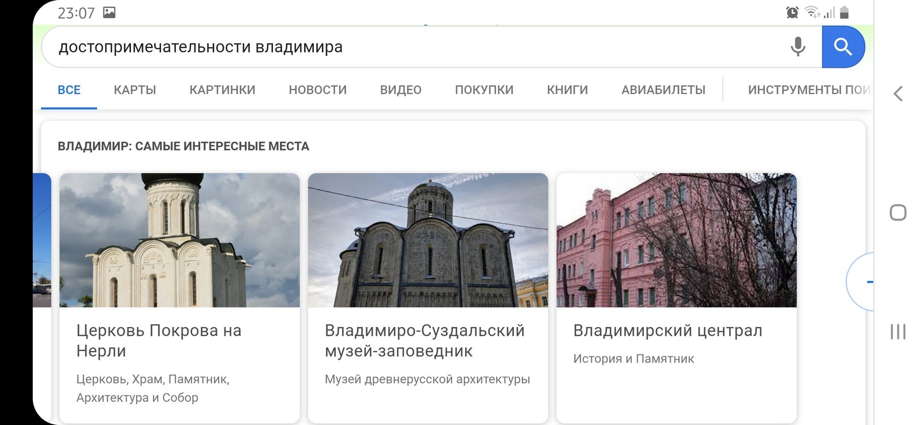Tap the blue magnifier search button
The height and width of the screenshot is (425, 923).
[x=843, y=47]
